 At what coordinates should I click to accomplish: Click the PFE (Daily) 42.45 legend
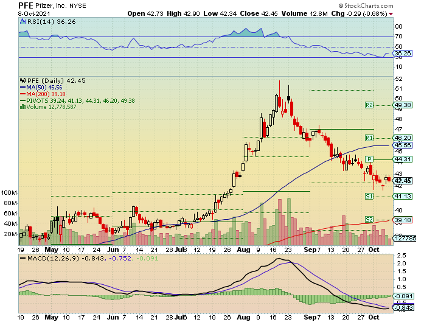pyautogui.click(x=56, y=80)
